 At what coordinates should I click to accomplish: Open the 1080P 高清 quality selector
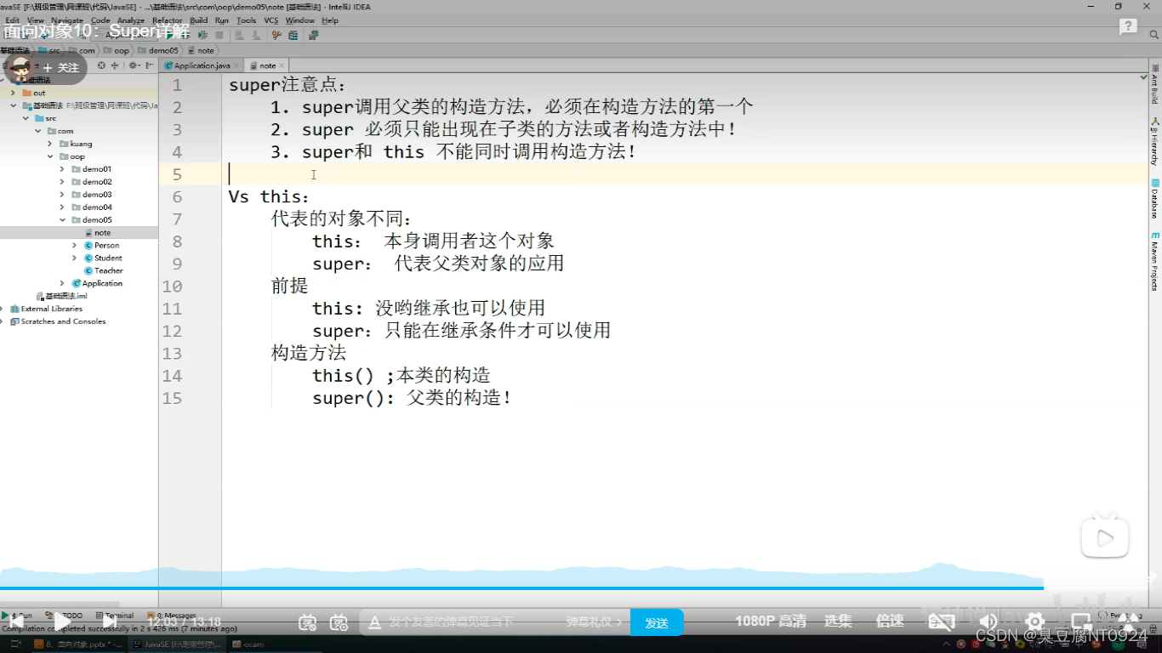[771, 622]
